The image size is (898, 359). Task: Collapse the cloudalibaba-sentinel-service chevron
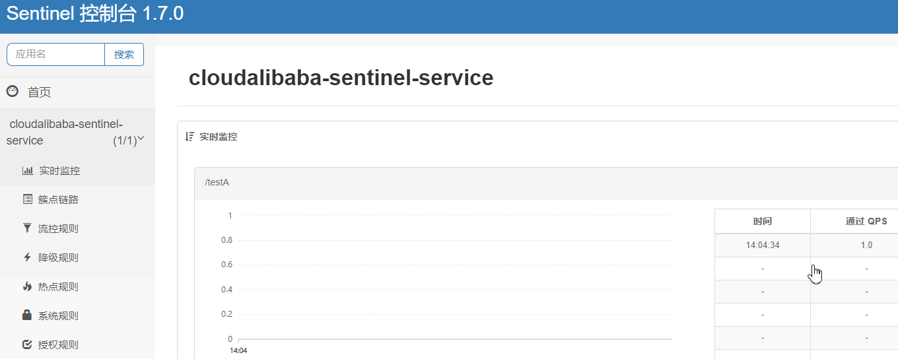141,139
